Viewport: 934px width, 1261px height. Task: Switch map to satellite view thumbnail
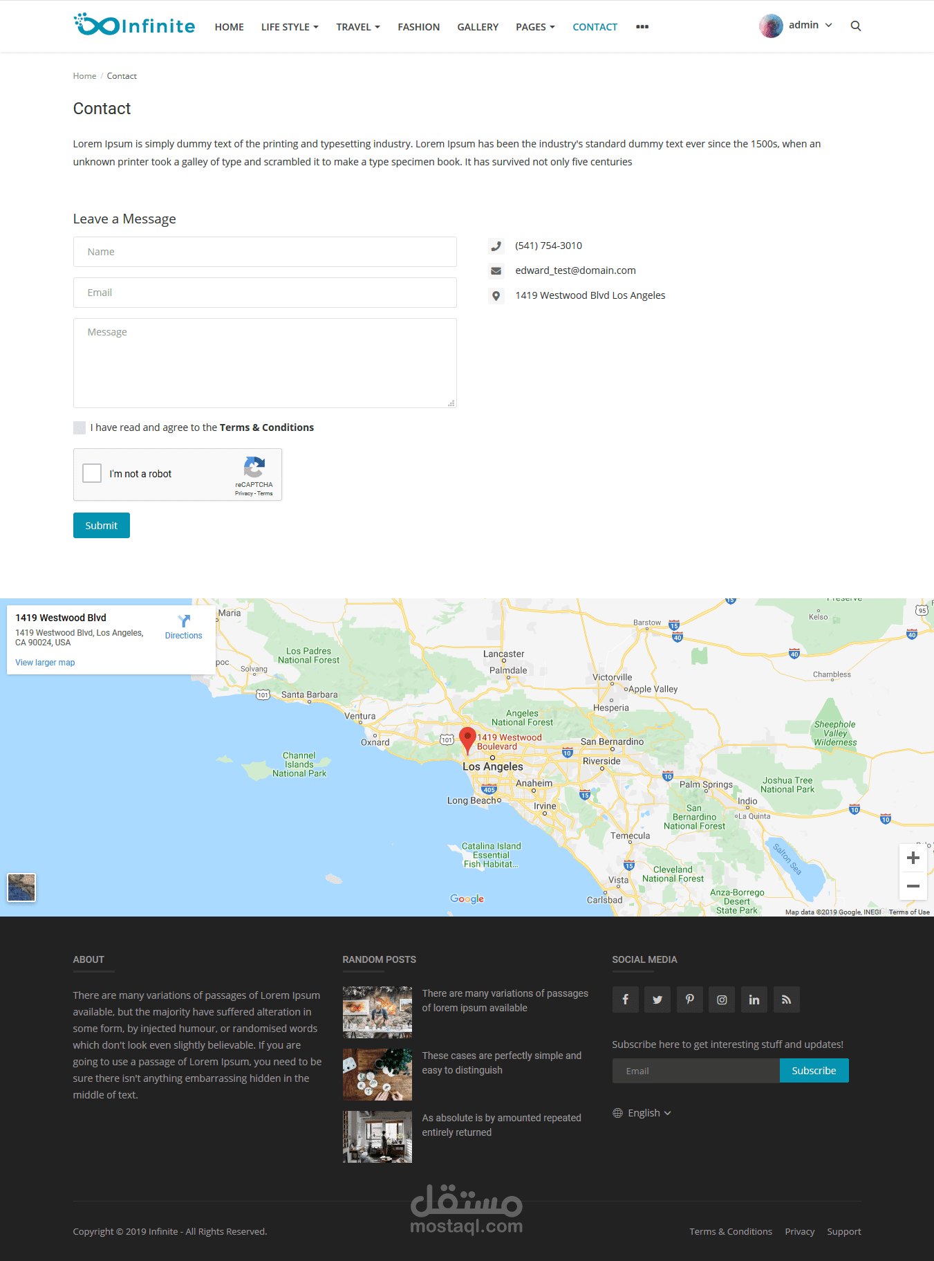tap(21, 887)
